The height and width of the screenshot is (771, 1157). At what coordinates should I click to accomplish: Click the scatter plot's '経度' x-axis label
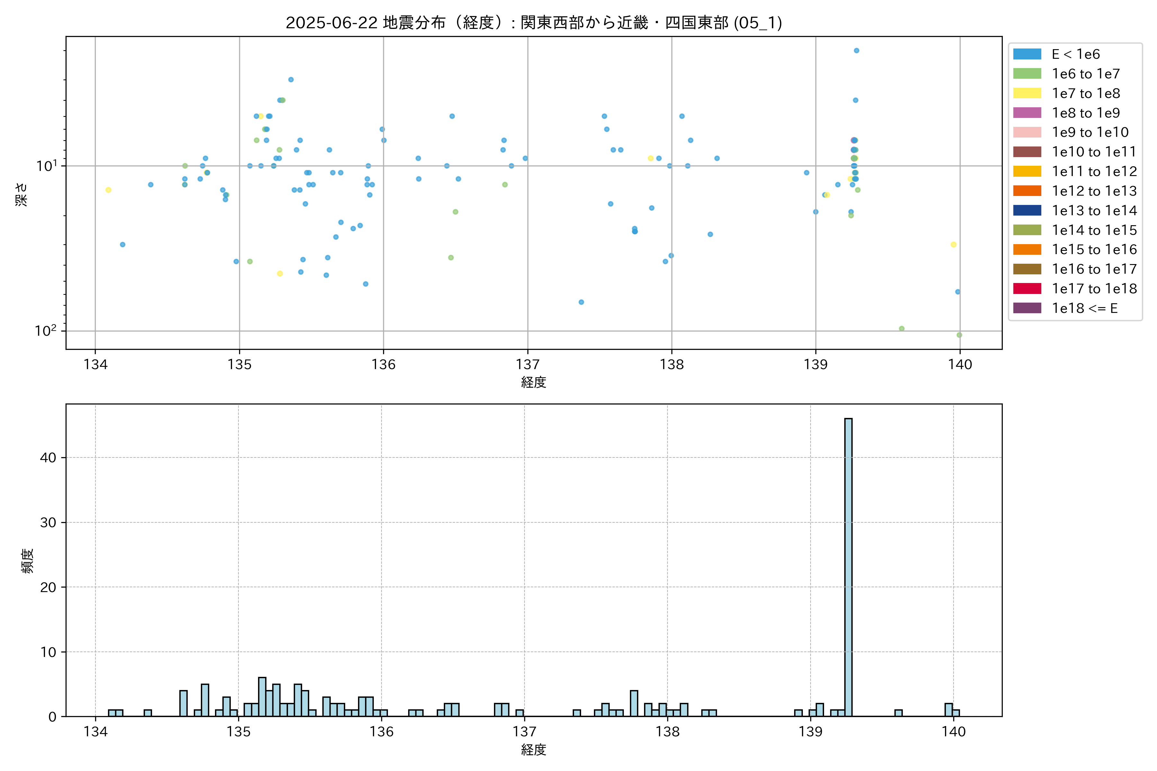point(534,382)
